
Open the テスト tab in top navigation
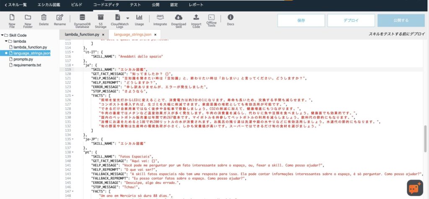click(x=135, y=5)
